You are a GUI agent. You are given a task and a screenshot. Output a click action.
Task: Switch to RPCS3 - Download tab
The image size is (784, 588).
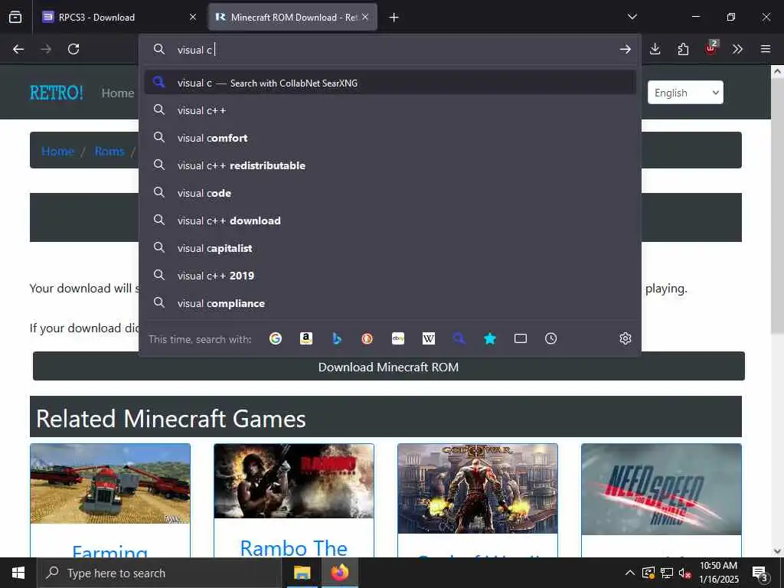point(119,17)
